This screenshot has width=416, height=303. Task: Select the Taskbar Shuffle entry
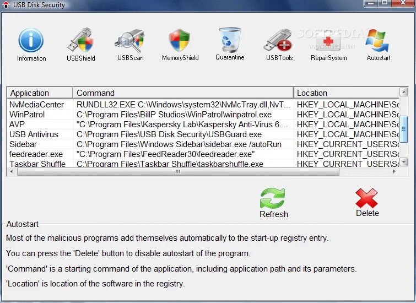(37, 164)
